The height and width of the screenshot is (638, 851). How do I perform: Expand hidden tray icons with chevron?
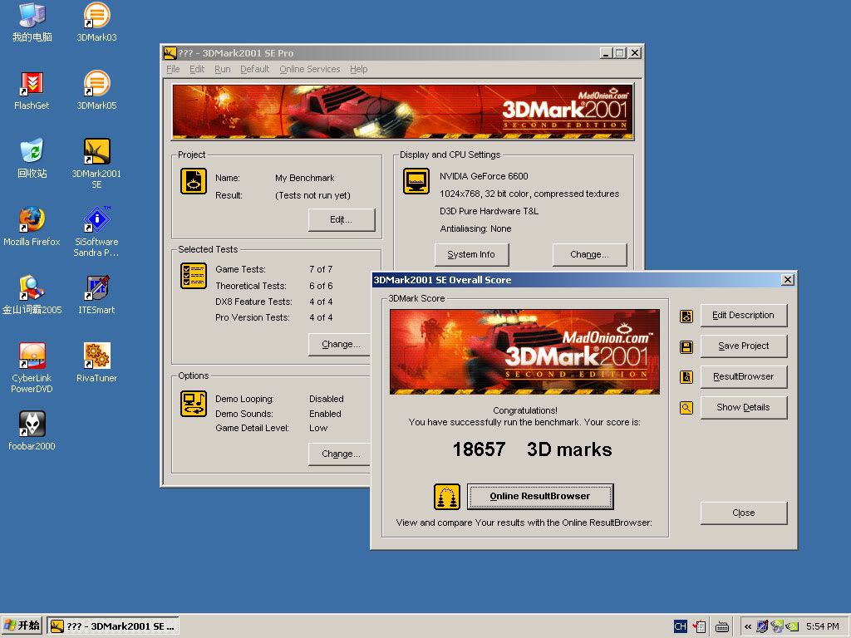tap(748, 626)
